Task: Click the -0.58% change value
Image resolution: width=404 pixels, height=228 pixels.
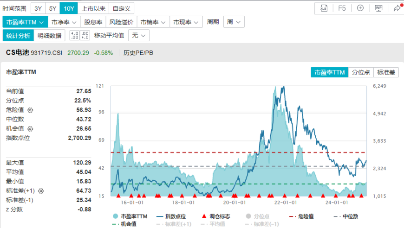Action: pyautogui.click(x=104, y=53)
